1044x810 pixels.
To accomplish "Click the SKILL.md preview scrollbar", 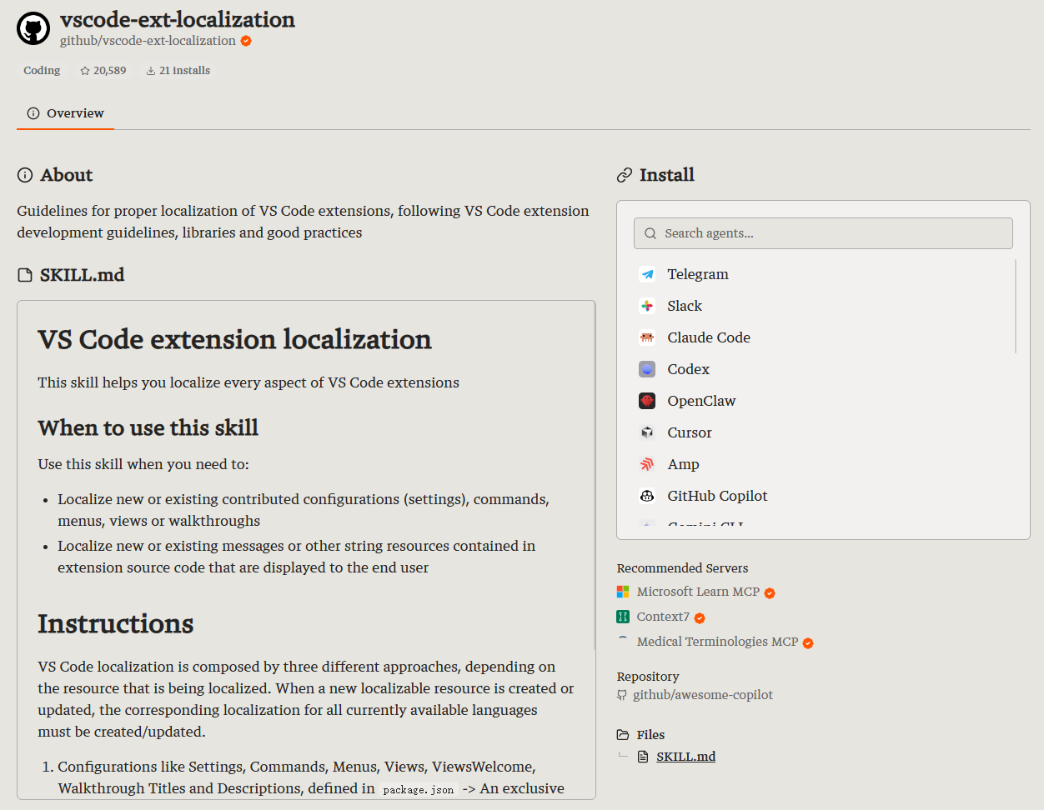I will pos(595,475).
